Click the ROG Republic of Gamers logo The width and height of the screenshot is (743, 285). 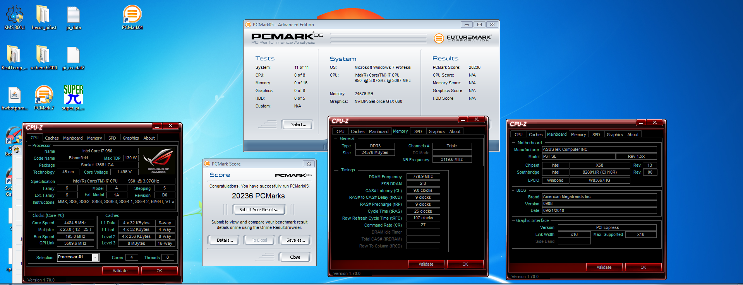click(x=158, y=160)
